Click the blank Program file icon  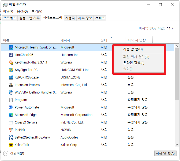(x=11, y=100)
